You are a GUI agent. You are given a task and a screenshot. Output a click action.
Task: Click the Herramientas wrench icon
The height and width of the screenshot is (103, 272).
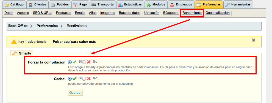(227, 5)
